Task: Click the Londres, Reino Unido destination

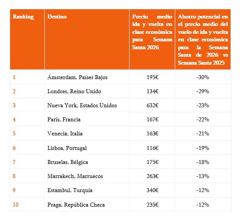Action: point(74,91)
